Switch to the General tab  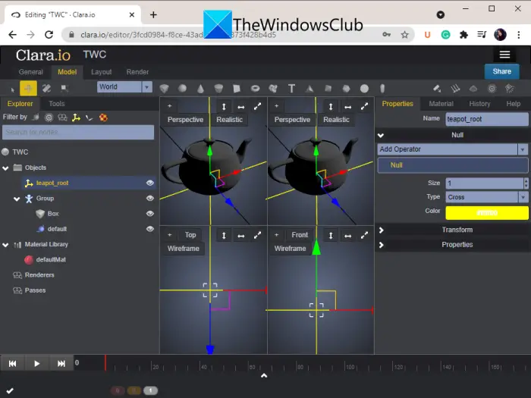click(31, 72)
